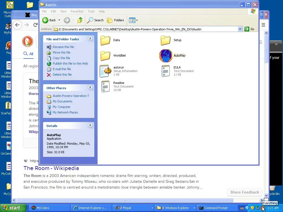Click Publish this file to the Web
This screenshot has height=212, width=283.
[x=70, y=63]
